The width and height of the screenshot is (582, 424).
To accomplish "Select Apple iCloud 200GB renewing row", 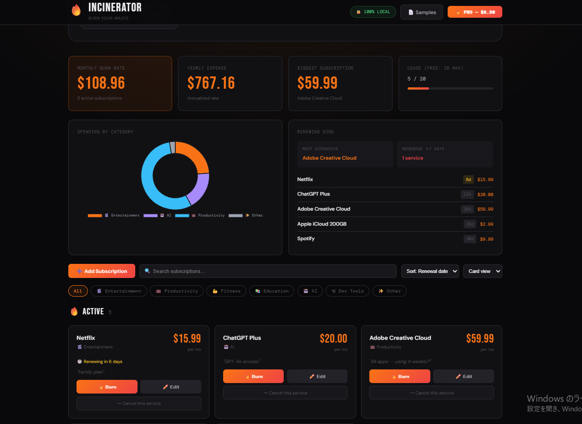I will (x=395, y=224).
